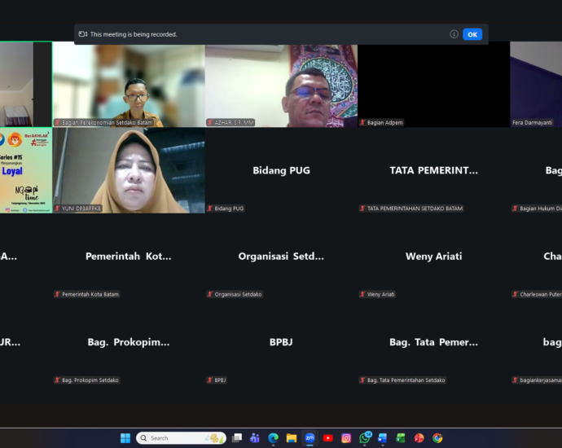Open YouTube from the taskbar
Image resolution: width=562 pixels, height=448 pixels.
click(x=327, y=438)
